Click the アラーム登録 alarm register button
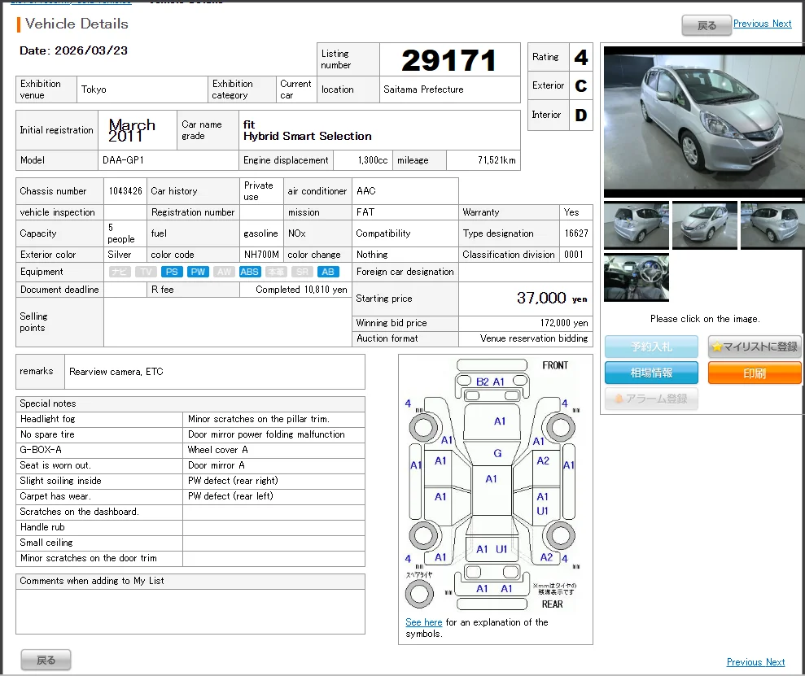Viewport: 805px width, 676px height. click(x=651, y=399)
